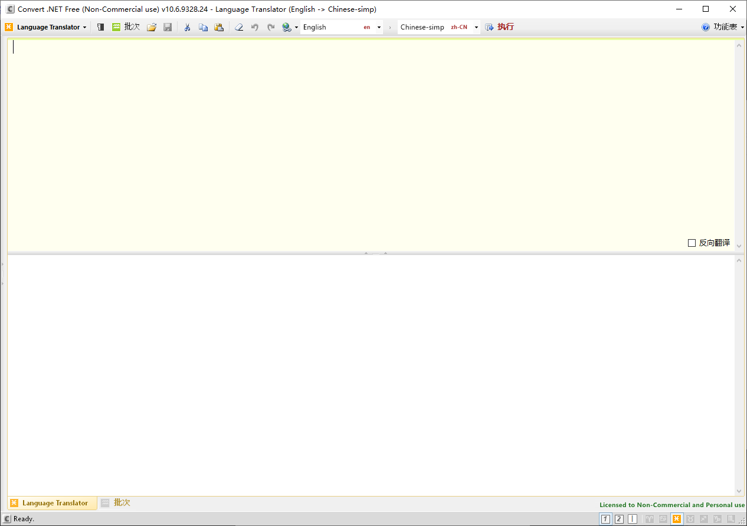This screenshot has height=526, width=747.
Task: Click inside the white translation output area
Action: tap(371, 375)
